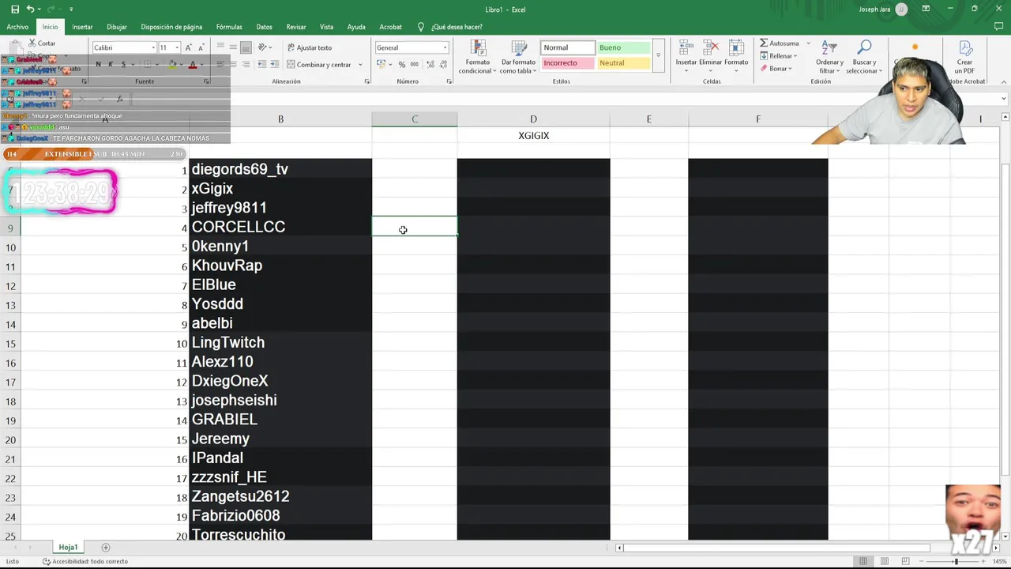This screenshot has height=569, width=1011.
Task: Switch to the Insertar tab
Action: point(82,27)
